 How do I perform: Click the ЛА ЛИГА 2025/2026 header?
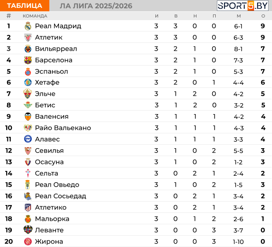[x=96, y=6]
